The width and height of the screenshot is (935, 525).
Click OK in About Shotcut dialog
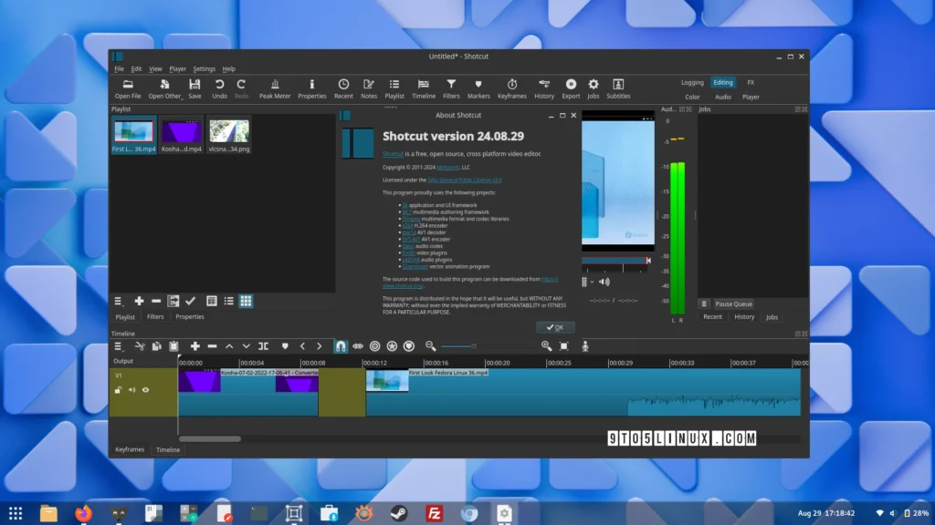(x=555, y=327)
